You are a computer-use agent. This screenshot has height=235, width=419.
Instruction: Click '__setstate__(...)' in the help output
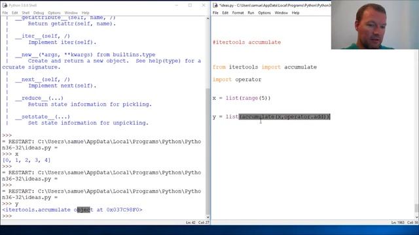point(42,117)
